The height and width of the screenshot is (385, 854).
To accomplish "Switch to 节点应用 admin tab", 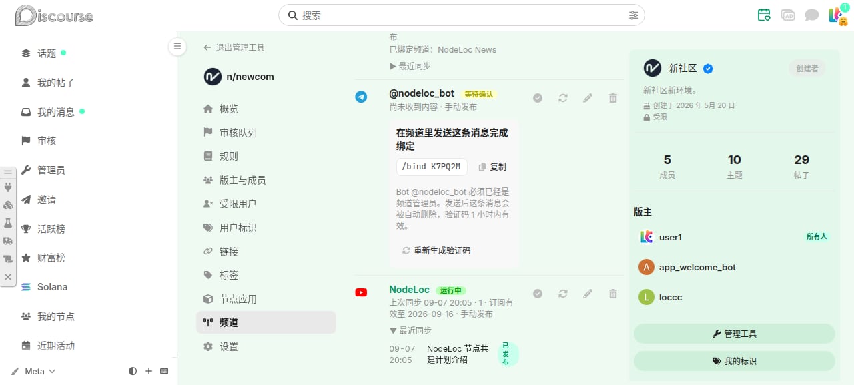I will tap(266, 299).
